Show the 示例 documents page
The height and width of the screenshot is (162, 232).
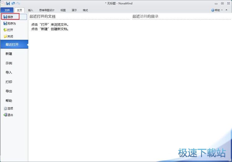pos(9,63)
